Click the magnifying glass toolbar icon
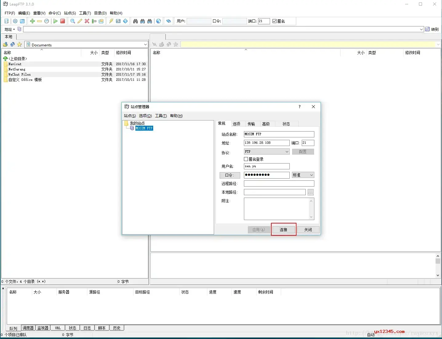This screenshot has width=442, height=339. [x=73, y=21]
